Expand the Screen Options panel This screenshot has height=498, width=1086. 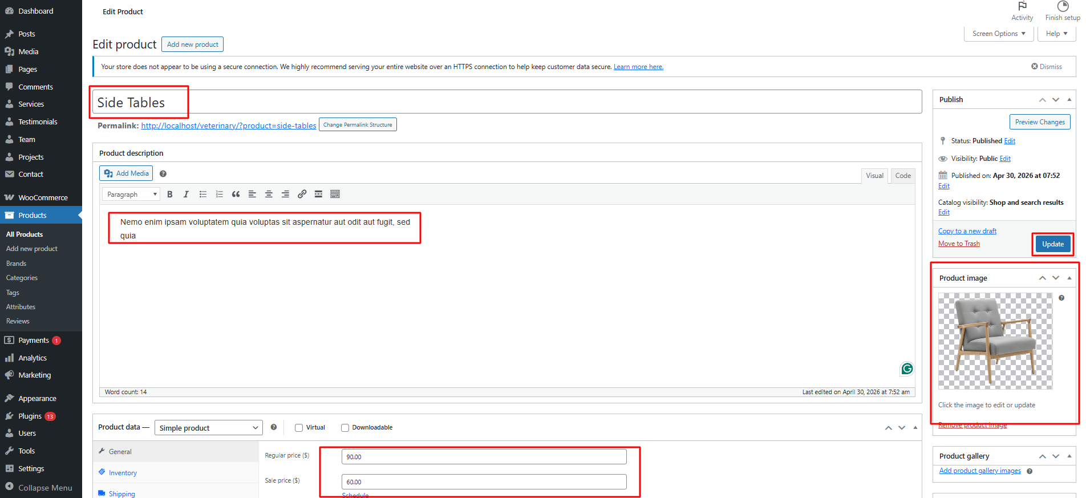point(998,34)
